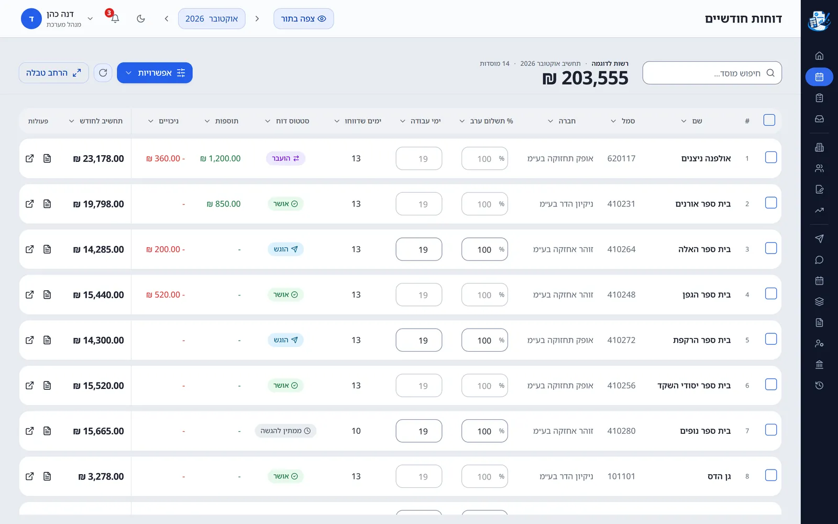The width and height of the screenshot is (838, 524).
Task: Open external link for אולפנה ניצנים row
Action: (x=30, y=158)
